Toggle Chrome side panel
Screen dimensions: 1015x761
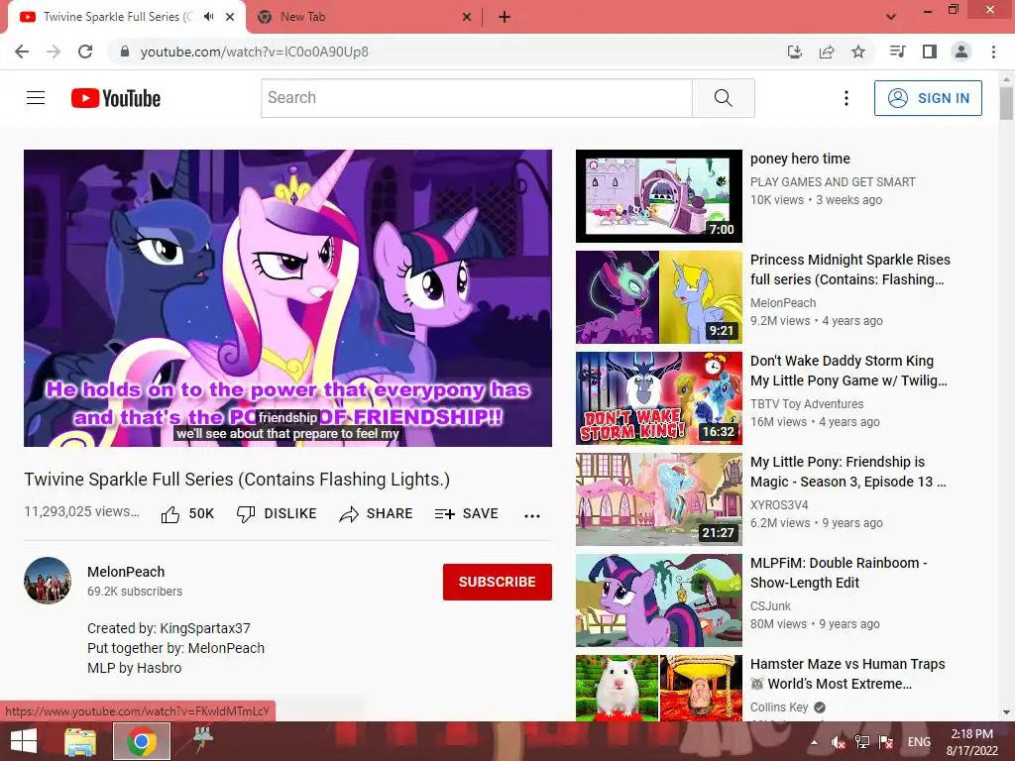(930, 52)
